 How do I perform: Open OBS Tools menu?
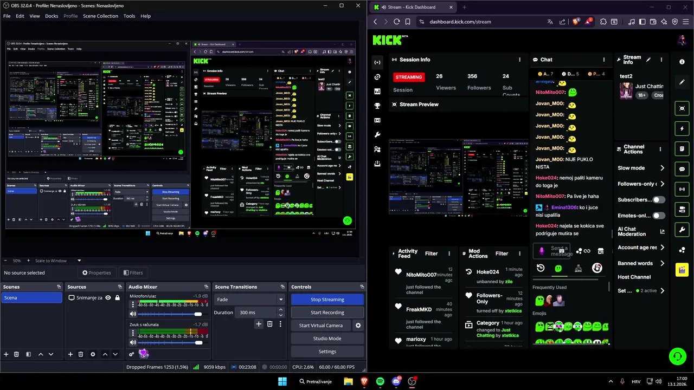(129, 16)
